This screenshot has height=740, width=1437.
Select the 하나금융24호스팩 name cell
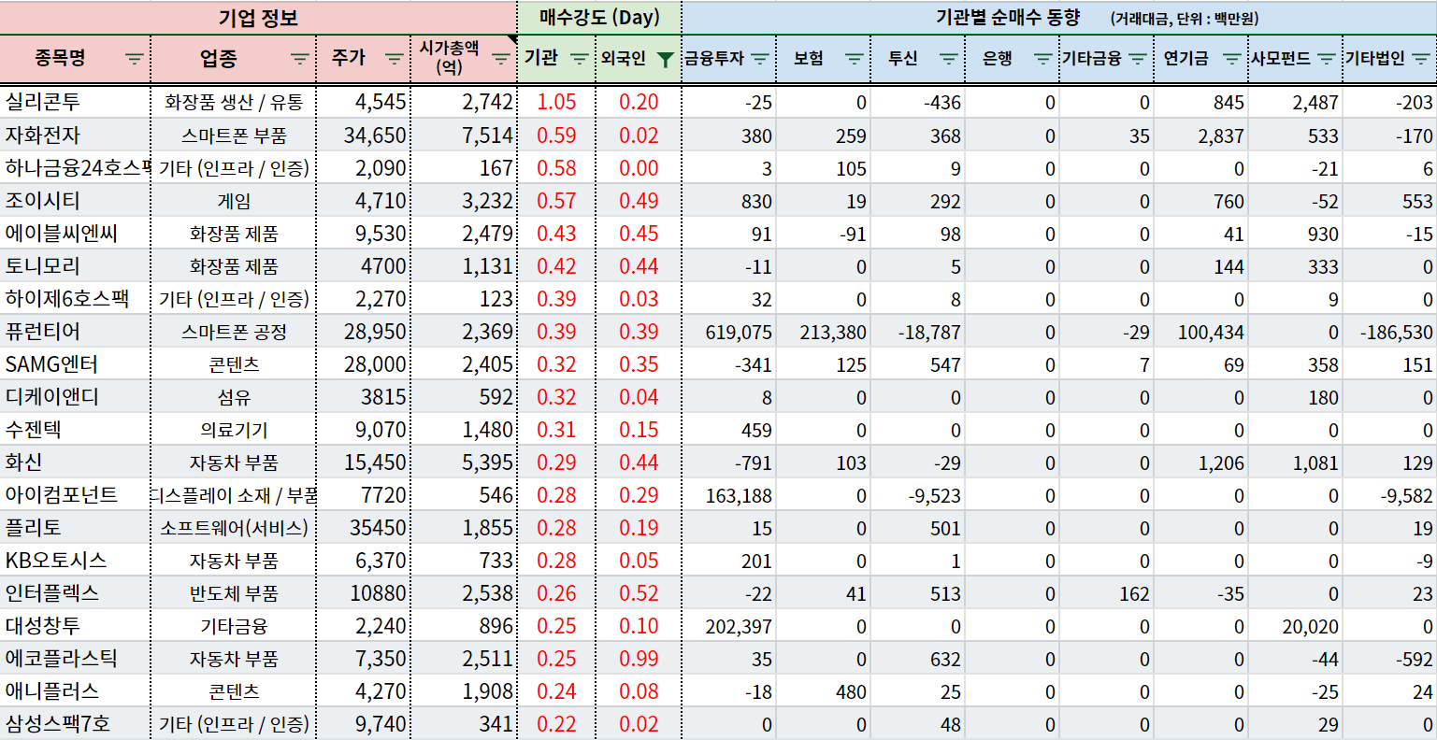[75, 167]
